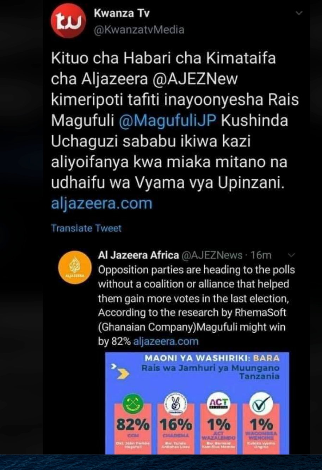Follow aljazeera.com link in main tweet
Image resolution: width=322 pixels, height=470 pixels.
pyautogui.click(x=102, y=203)
